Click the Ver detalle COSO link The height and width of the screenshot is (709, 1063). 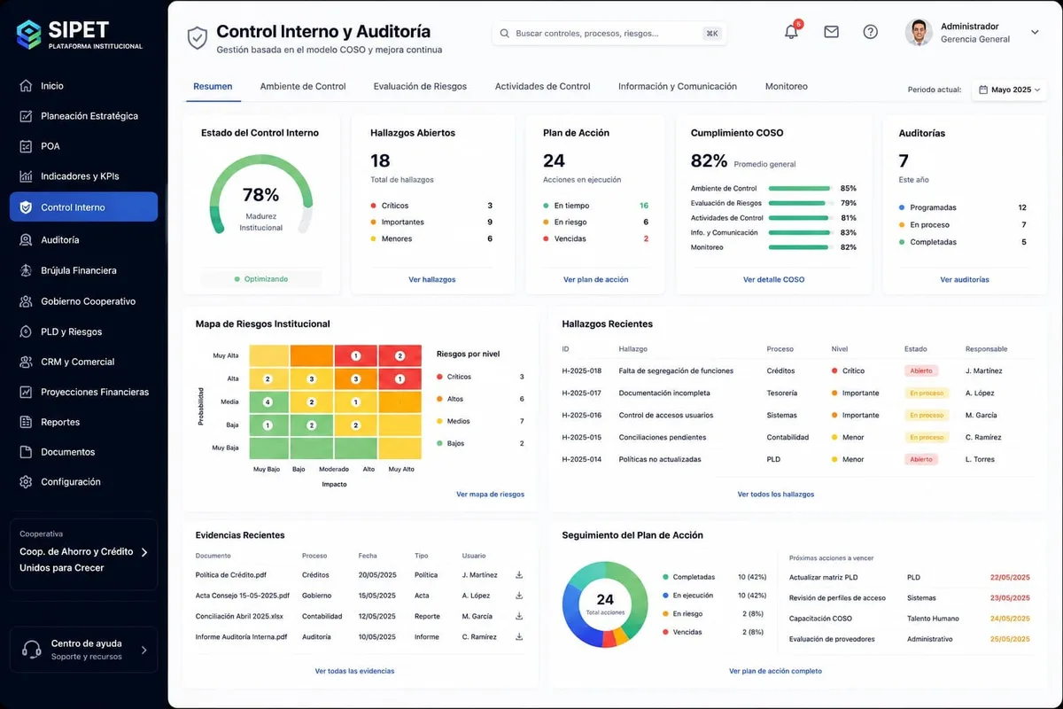(x=774, y=279)
